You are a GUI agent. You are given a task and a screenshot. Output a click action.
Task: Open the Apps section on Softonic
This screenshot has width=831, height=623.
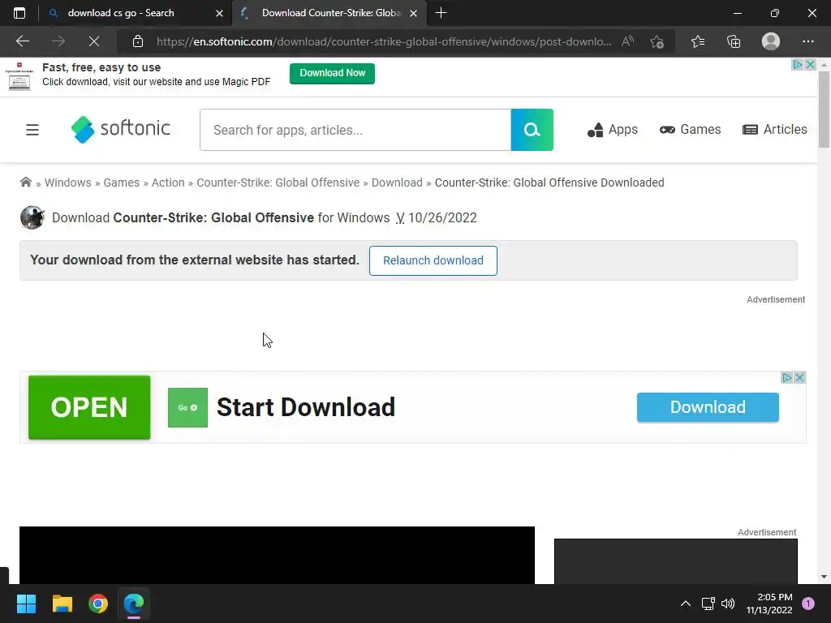coord(613,130)
